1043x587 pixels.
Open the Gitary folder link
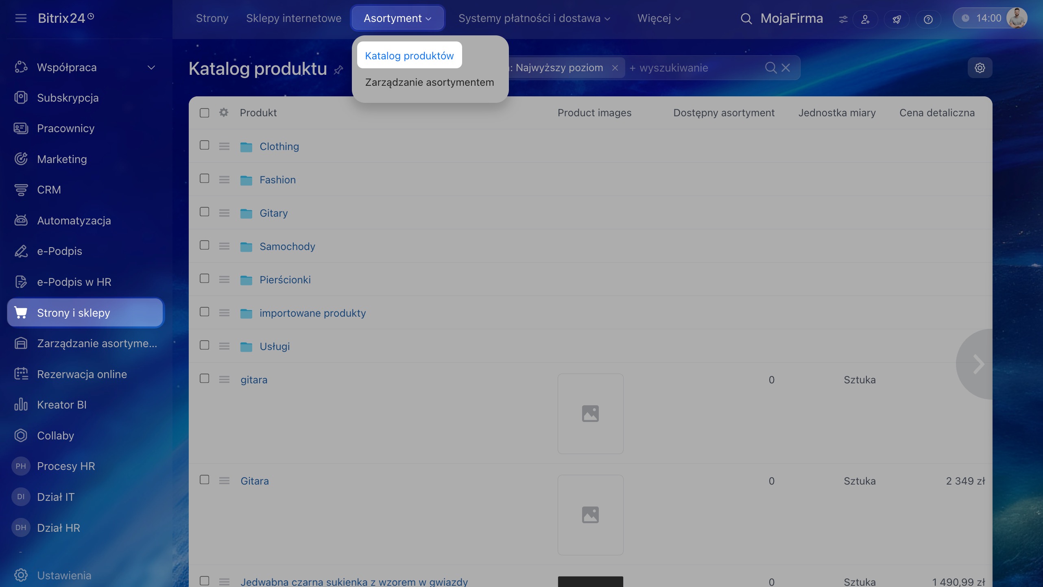tap(273, 213)
